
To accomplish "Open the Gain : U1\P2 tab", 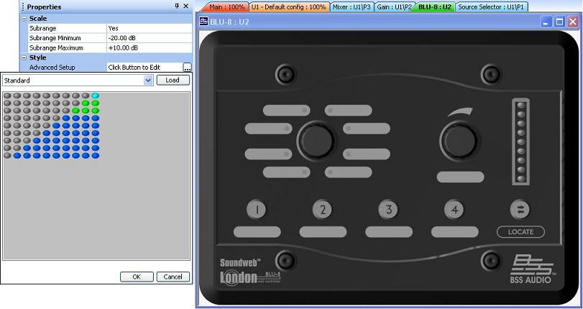I will point(394,7).
